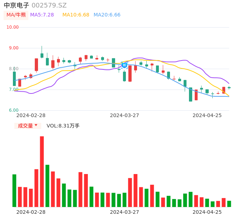Click the first green candlestick on the left
The height and width of the screenshot is (217, 246).
click(x=14, y=79)
